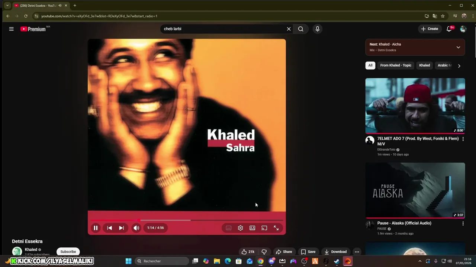Screen dimensions: 476x267
Task: Open the Create upload menu
Action: 430,29
